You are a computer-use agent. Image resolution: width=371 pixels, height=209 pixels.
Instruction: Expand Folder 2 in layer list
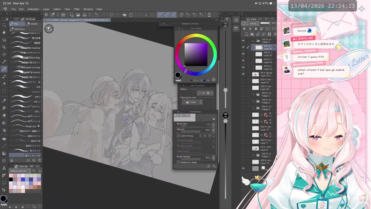click(253, 95)
